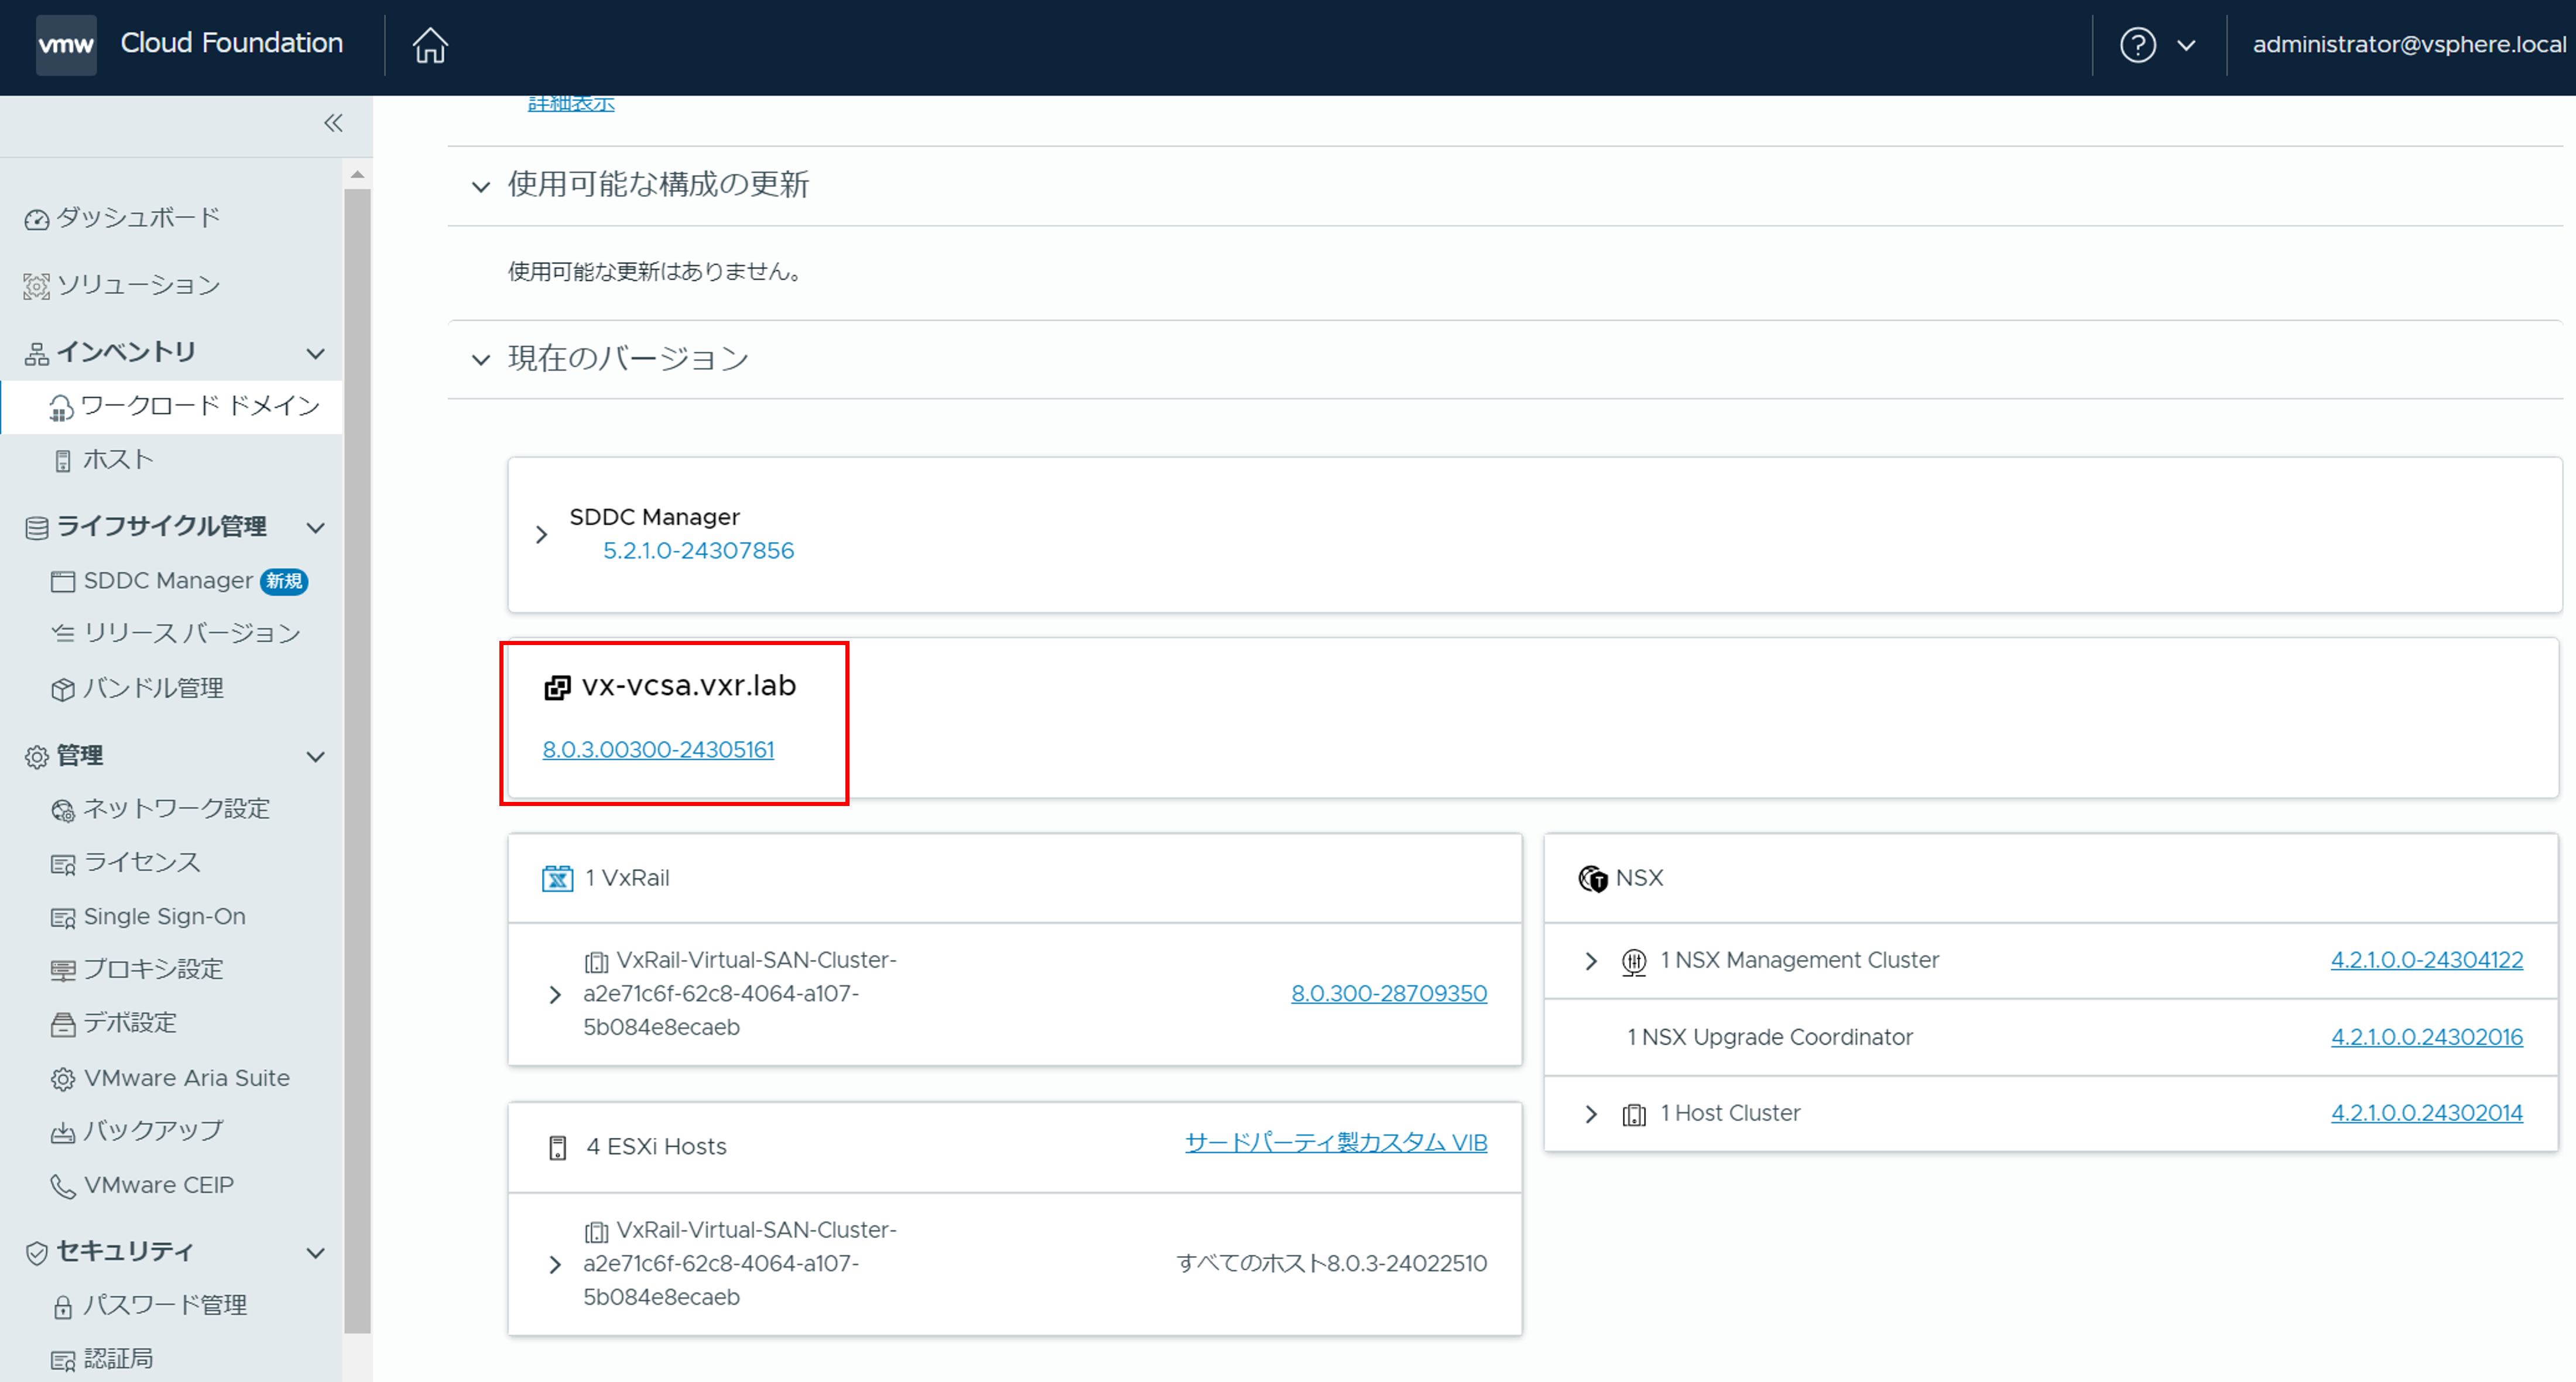
Task: Click the vCenter icon beside vx-vcsa.vxr.lab
Action: 557,687
